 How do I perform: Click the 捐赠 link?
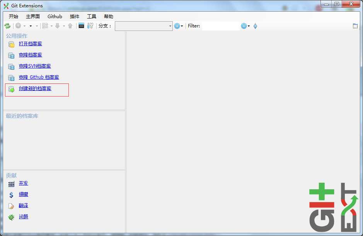(x=23, y=194)
